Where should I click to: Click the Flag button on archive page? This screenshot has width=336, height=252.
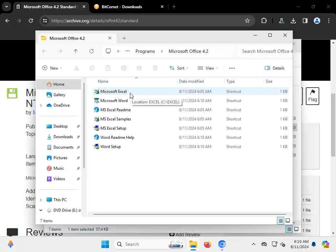[312, 96]
